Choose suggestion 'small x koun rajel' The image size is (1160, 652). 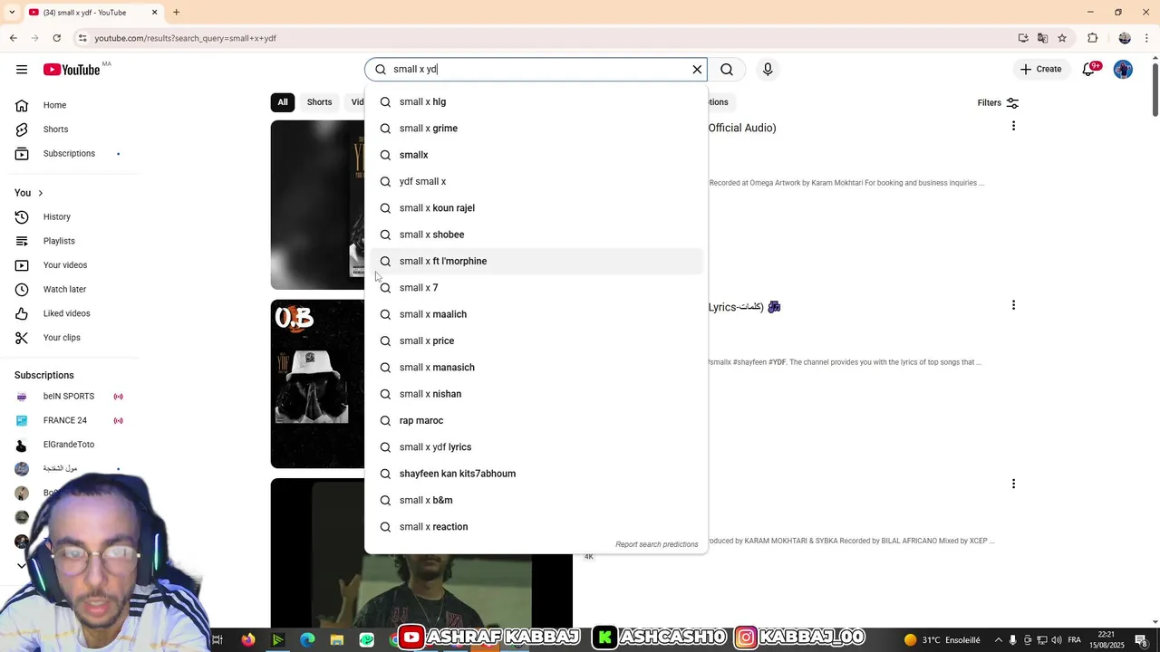(x=536, y=208)
